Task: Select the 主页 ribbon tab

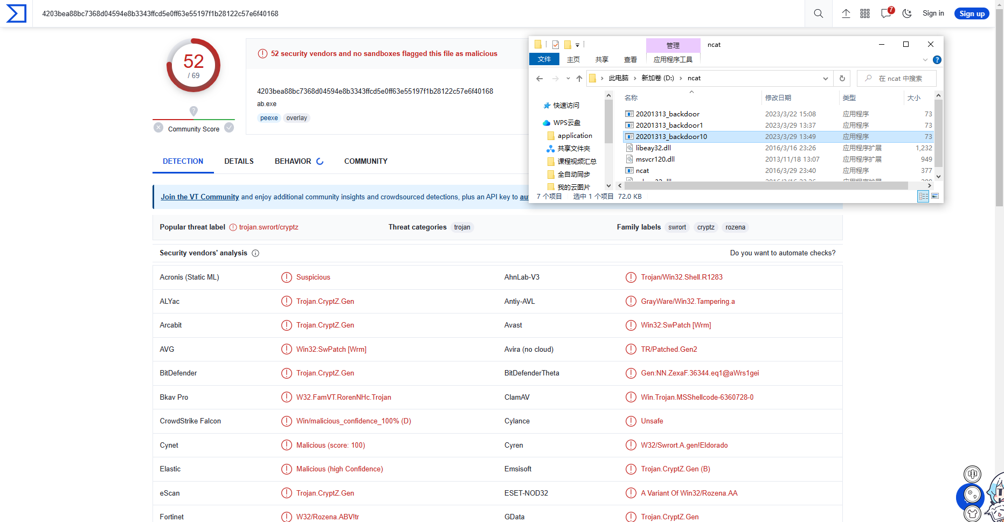Action: (573, 60)
